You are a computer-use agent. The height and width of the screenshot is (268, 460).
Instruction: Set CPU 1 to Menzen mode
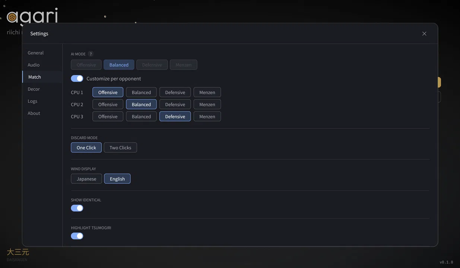click(x=207, y=92)
